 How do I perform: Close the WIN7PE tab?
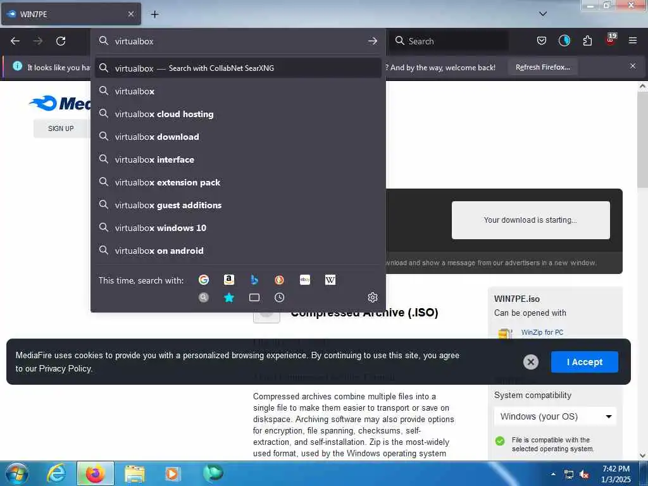pos(131,14)
